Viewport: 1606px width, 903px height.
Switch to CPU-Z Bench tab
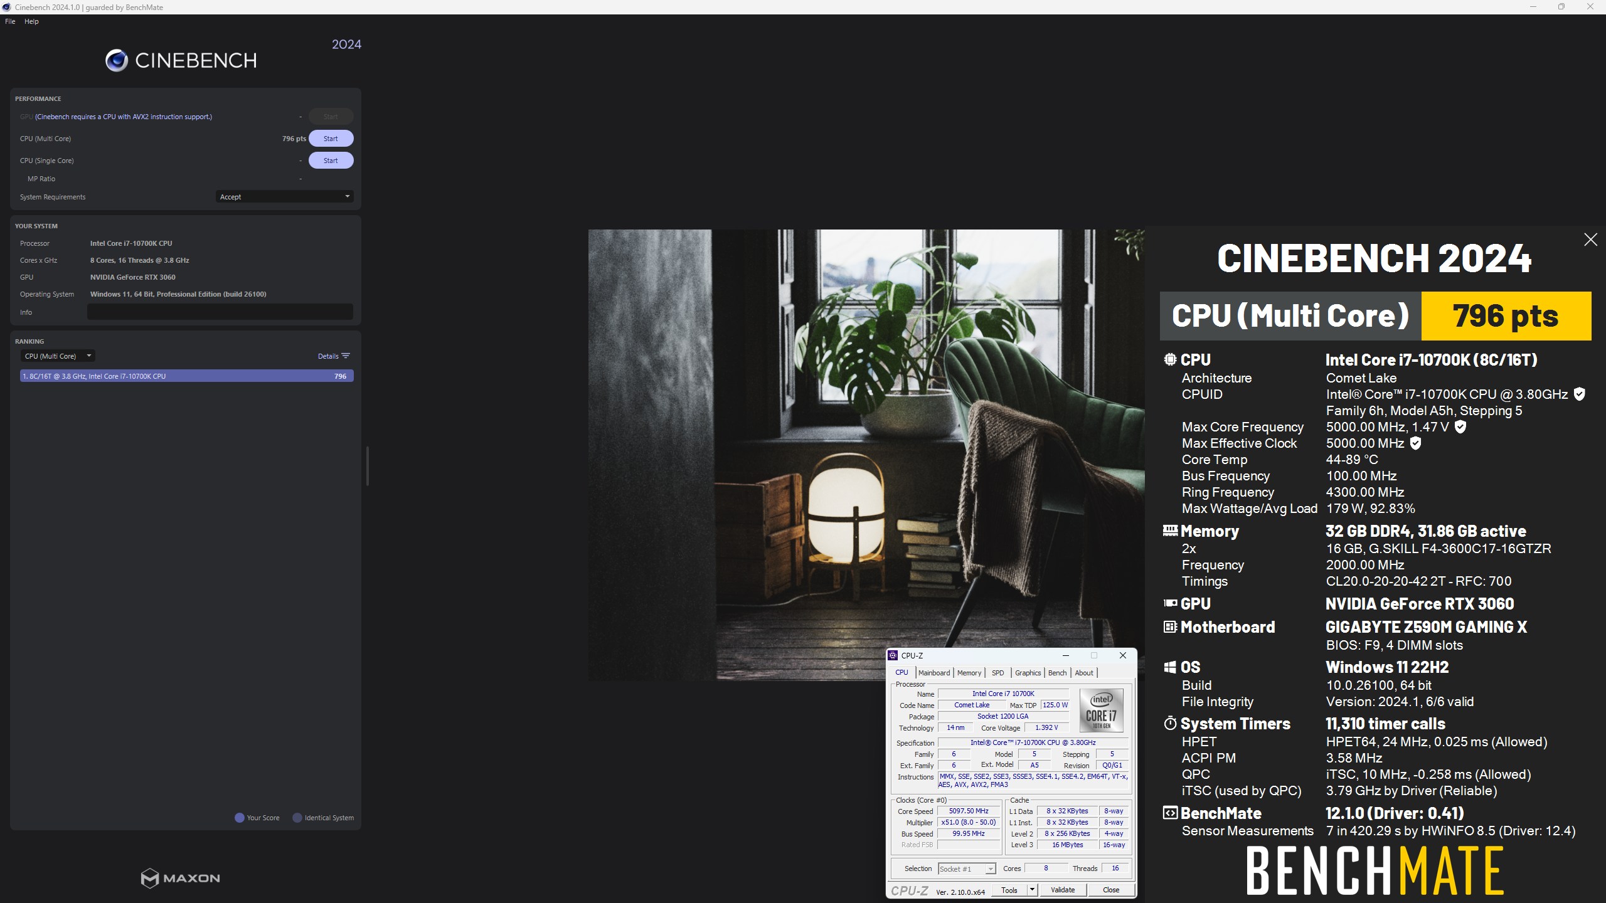point(1057,673)
